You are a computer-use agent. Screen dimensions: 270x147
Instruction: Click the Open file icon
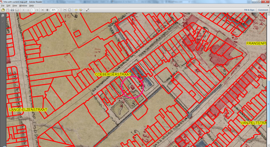click(3, 10)
